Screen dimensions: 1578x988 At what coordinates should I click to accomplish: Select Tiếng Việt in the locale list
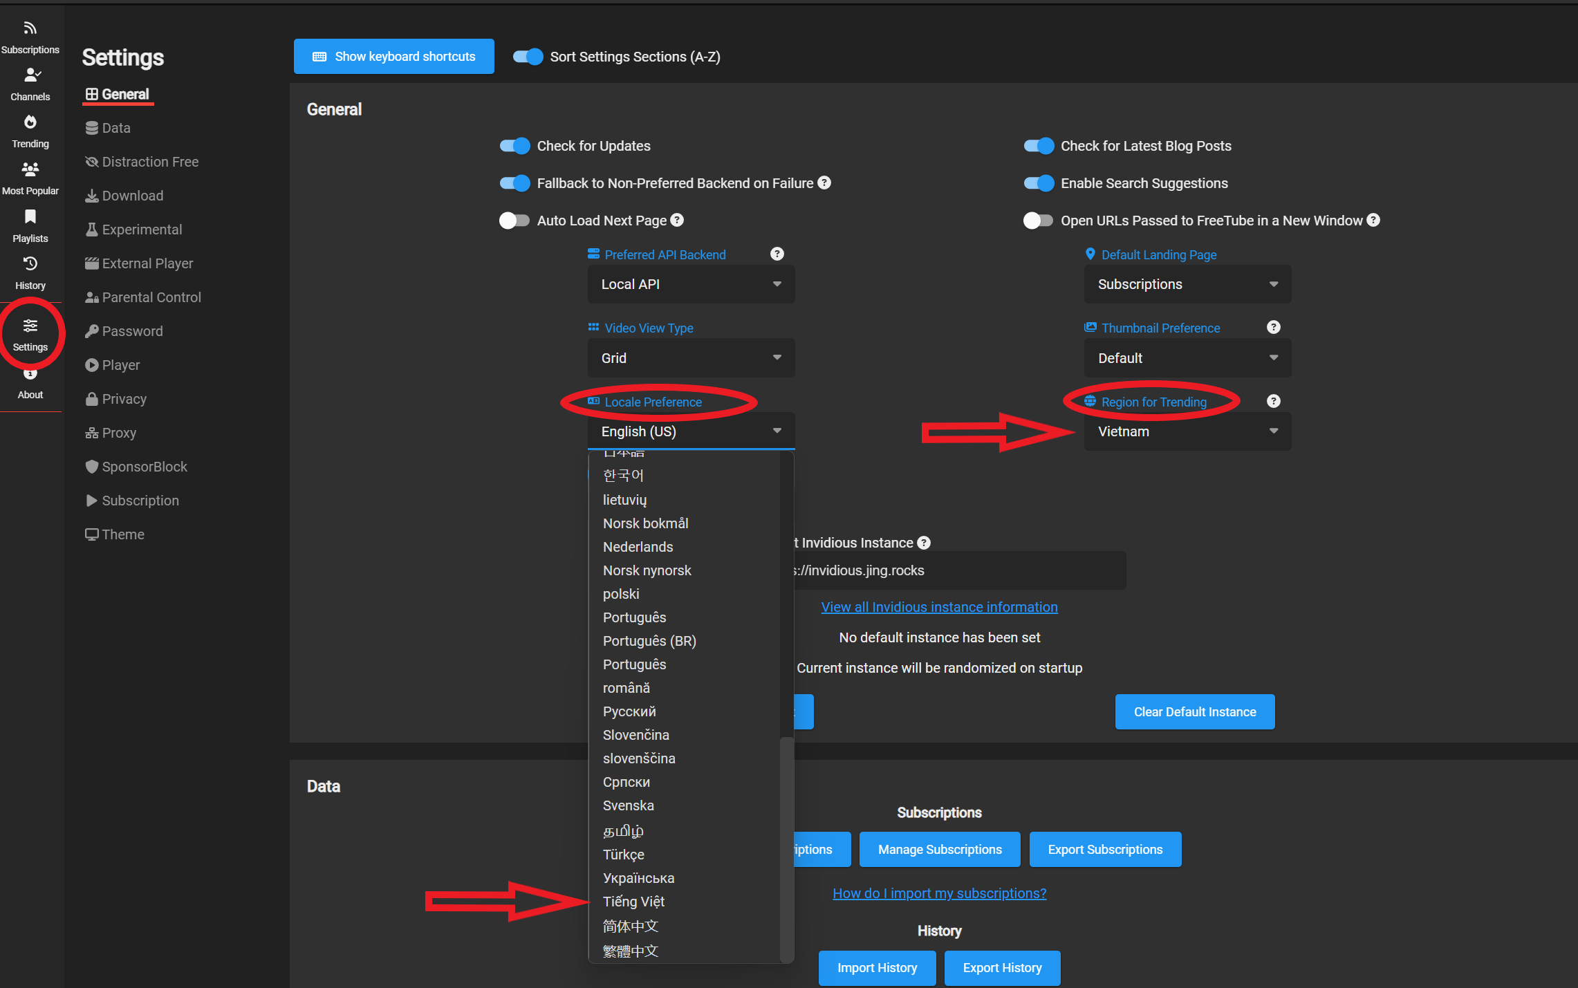coord(633,902)
